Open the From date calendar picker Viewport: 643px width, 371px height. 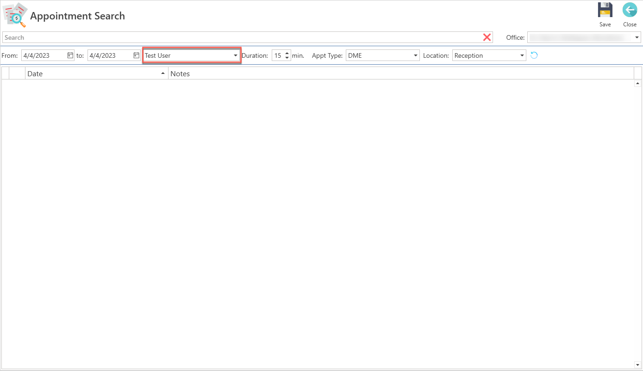pos(70,55)
